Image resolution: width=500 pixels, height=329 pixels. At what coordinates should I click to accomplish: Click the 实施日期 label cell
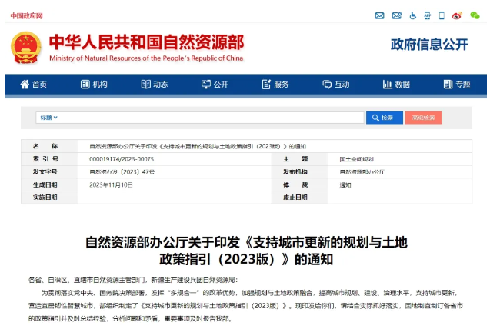49,198
